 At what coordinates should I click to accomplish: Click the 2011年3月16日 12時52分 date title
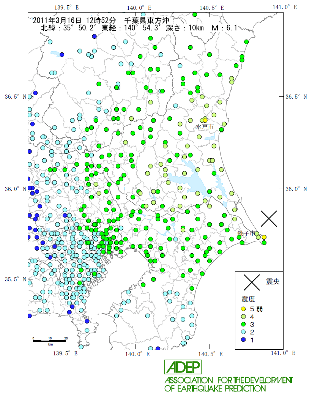click(74, 20)
